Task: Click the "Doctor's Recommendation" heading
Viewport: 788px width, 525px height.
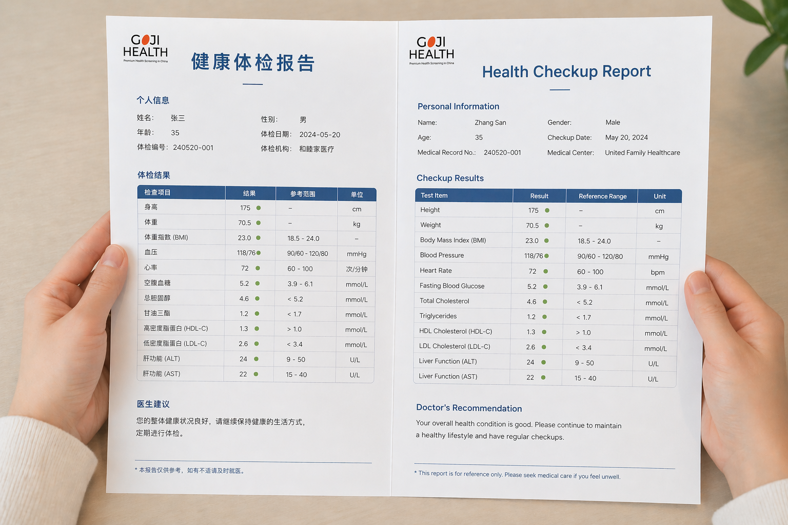Action: point(469,408)
